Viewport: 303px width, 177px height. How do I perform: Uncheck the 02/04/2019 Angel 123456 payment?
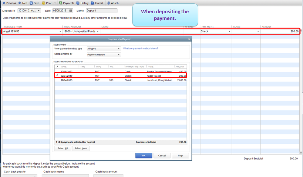point(57,75)
